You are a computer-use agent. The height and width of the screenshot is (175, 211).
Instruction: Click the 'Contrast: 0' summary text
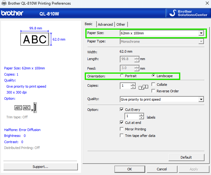tap(14, 142)
